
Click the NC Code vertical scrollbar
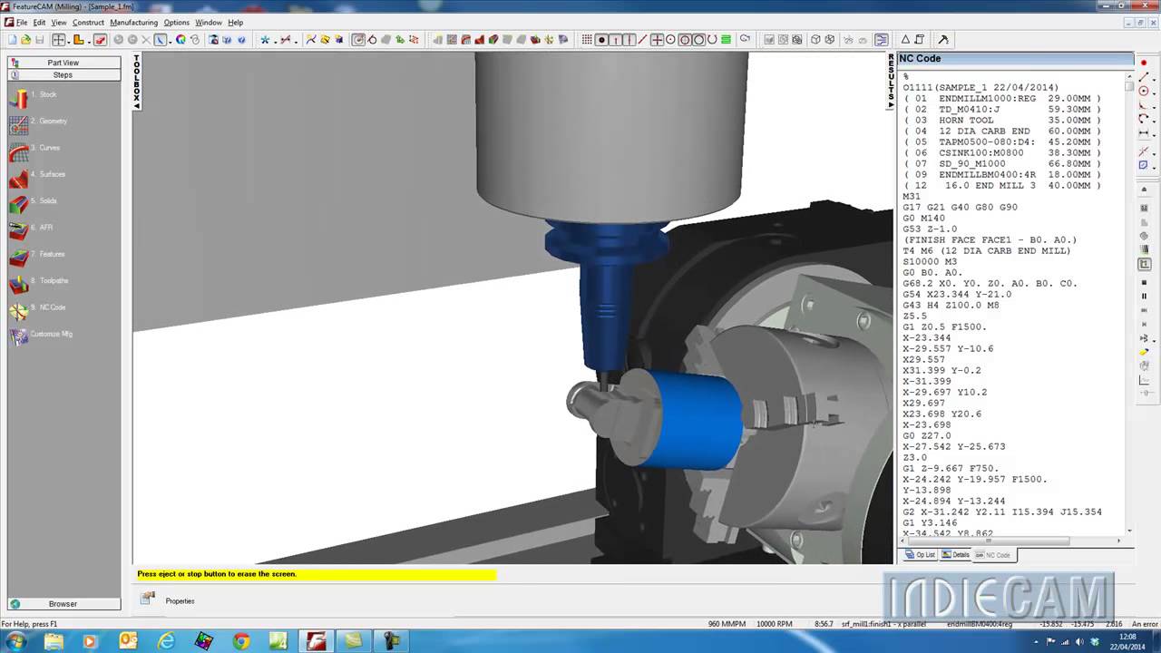pos(1129,304)
